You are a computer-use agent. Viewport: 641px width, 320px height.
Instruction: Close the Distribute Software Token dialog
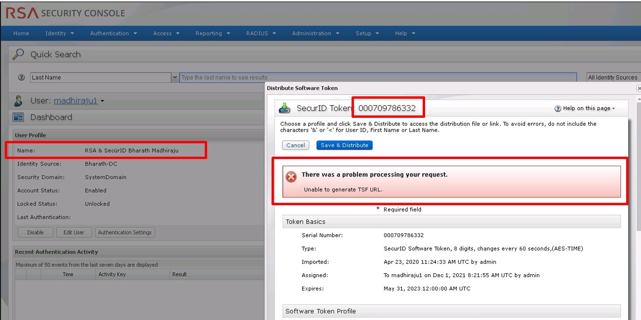pos(639,88)
